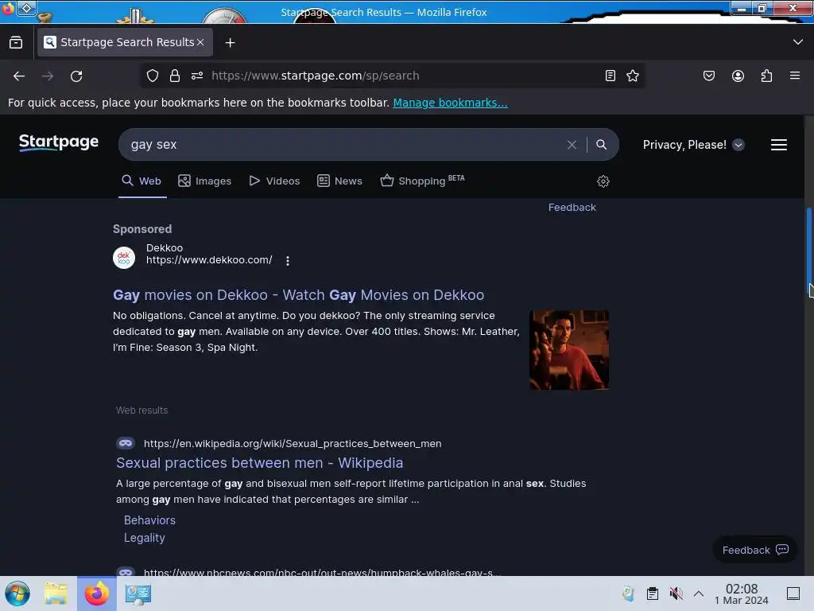Save page to Pocket
Viewport: 814px width, 611px height.
[x=708, y=76]
